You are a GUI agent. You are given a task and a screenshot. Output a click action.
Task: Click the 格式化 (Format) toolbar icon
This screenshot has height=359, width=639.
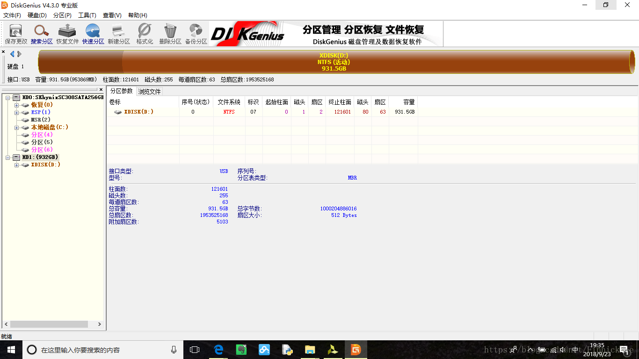coord(145,34)
